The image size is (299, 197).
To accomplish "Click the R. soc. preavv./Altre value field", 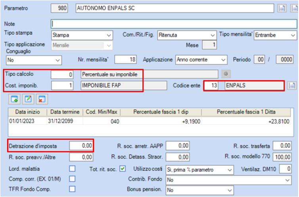I will (x=81, y=157).
